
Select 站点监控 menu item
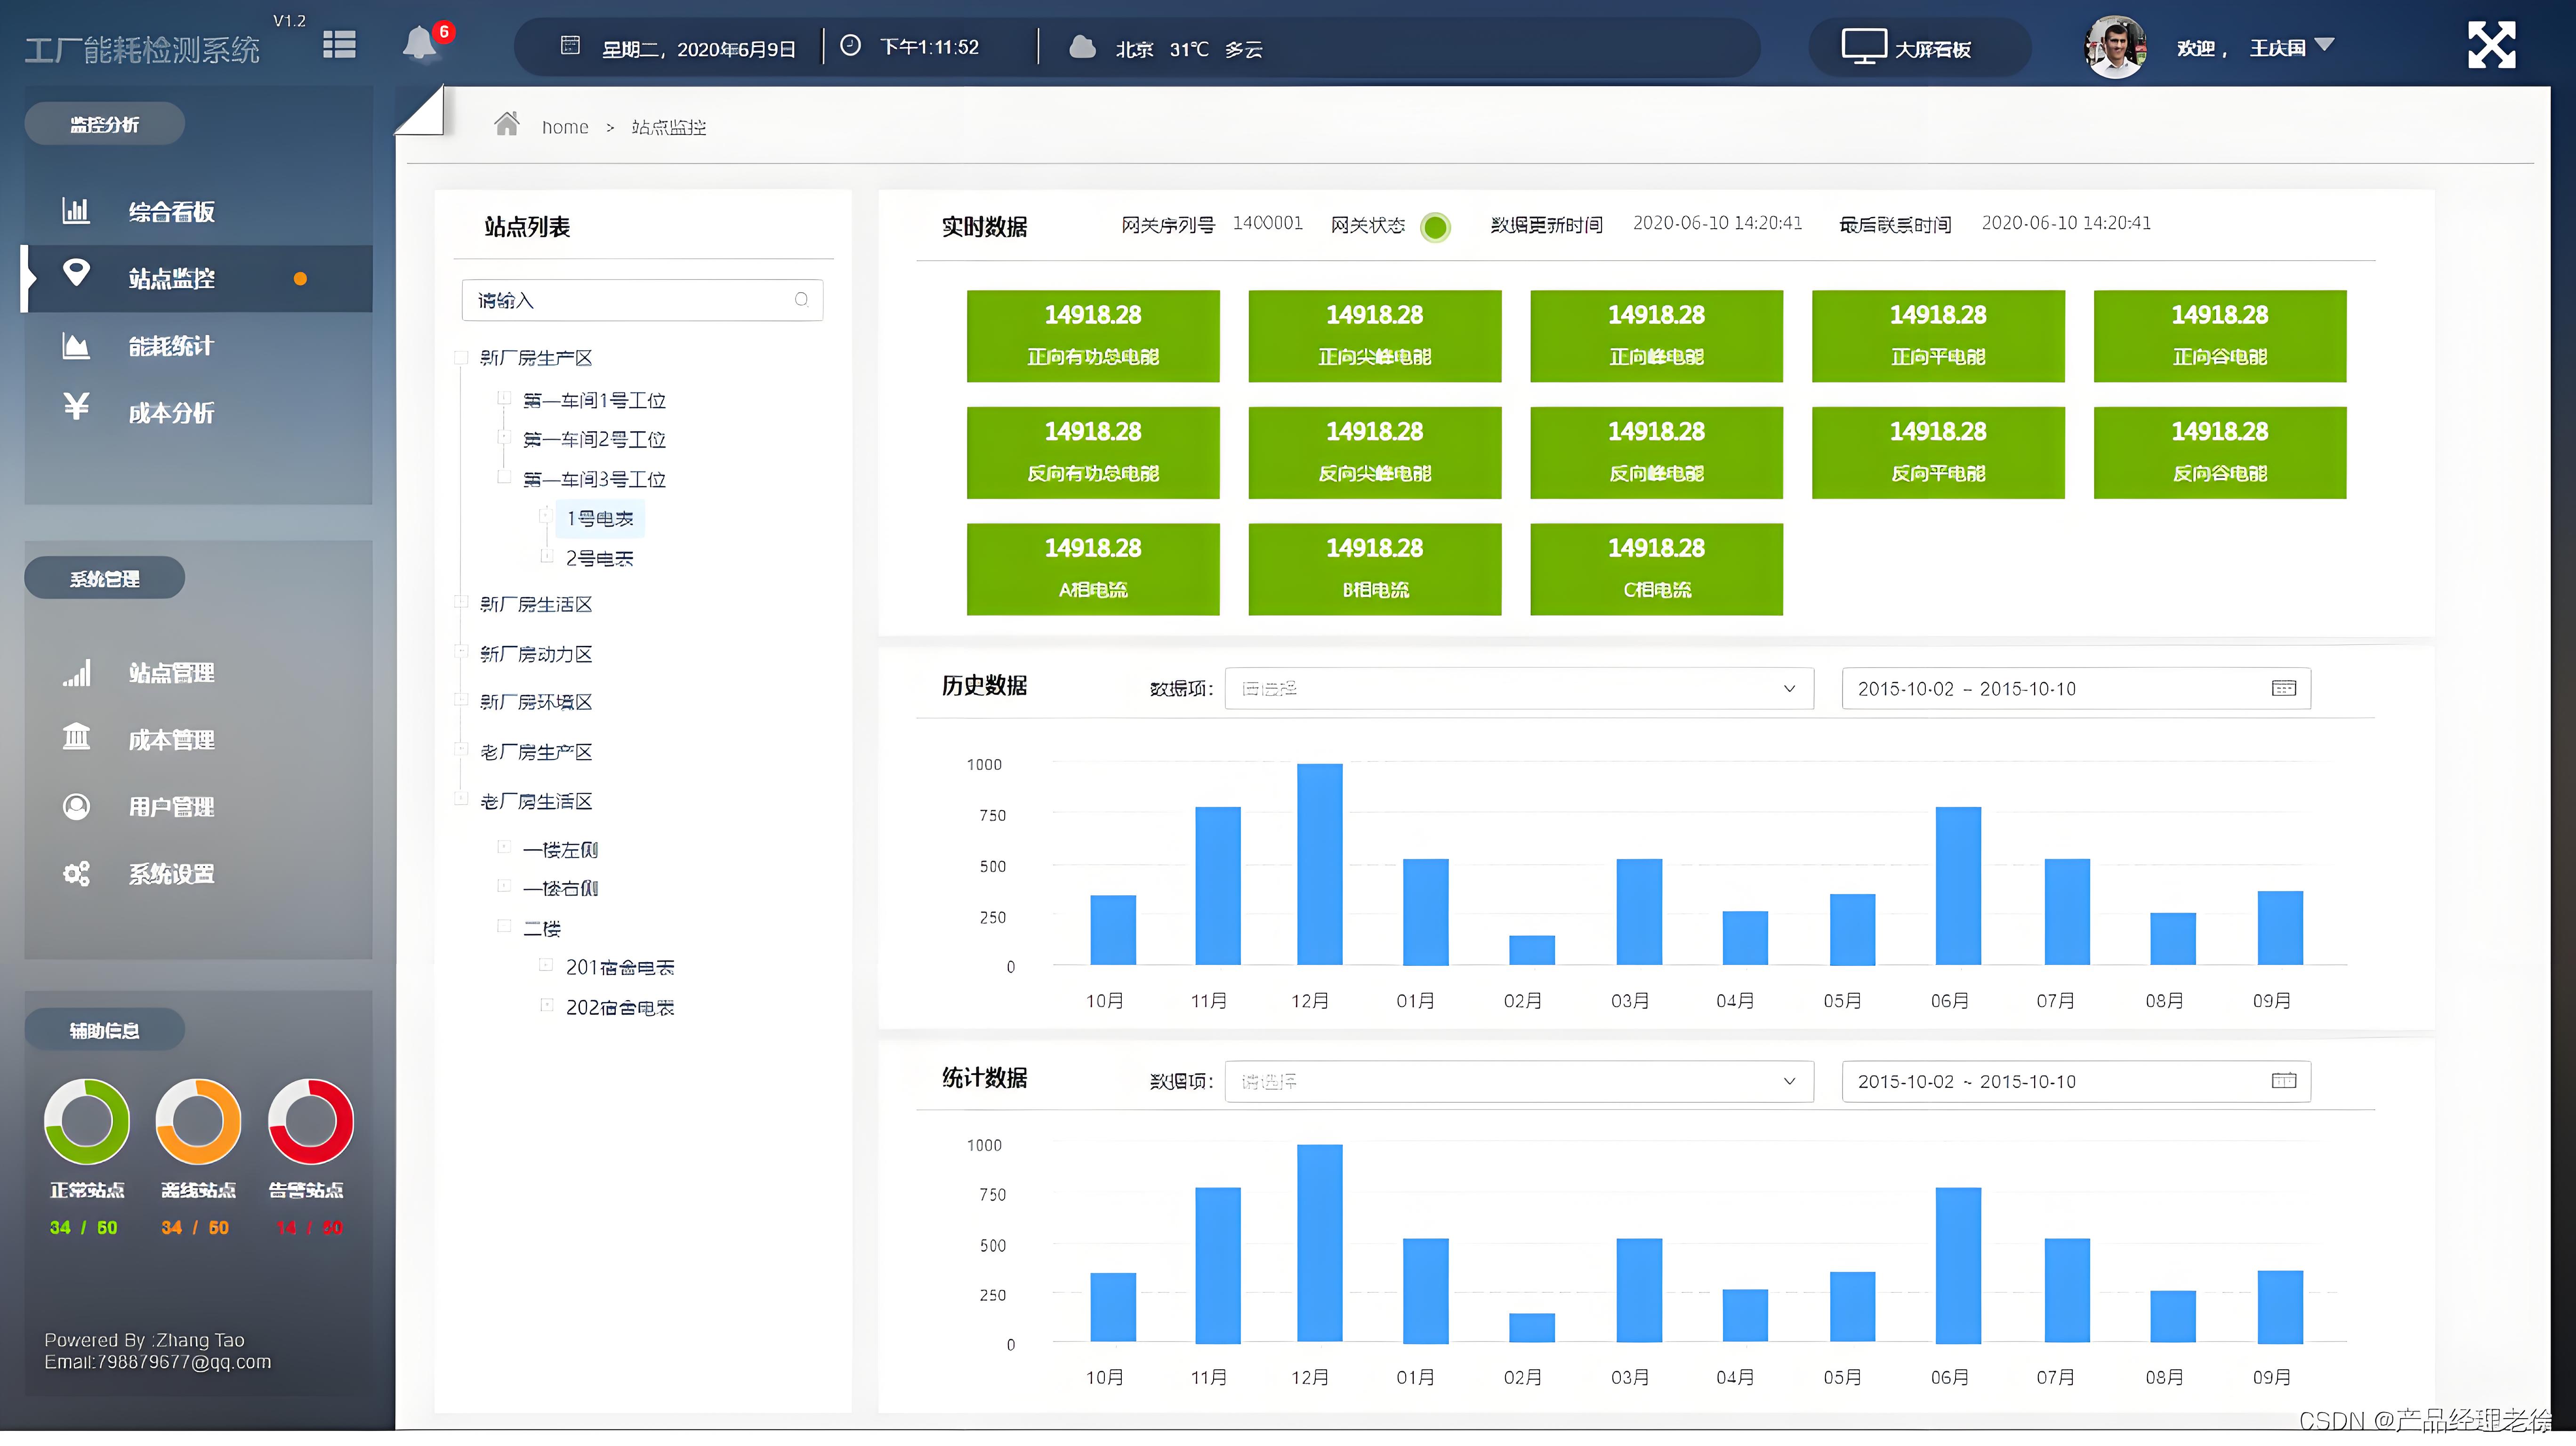tap(198, 278)
